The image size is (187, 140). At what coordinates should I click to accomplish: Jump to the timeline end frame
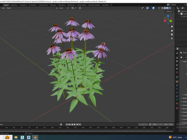[x=80, y=124]
